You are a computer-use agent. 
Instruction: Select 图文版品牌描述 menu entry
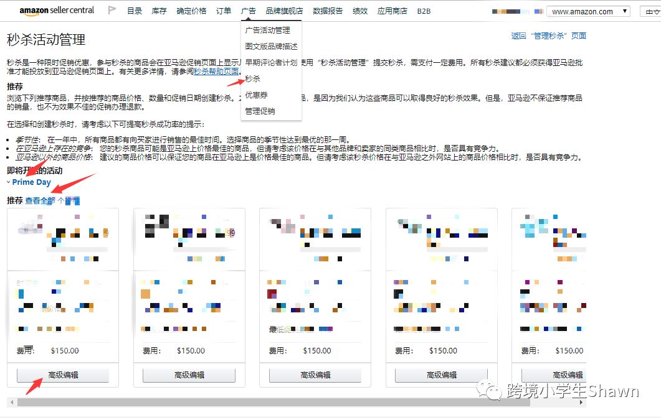pos(271,46)
